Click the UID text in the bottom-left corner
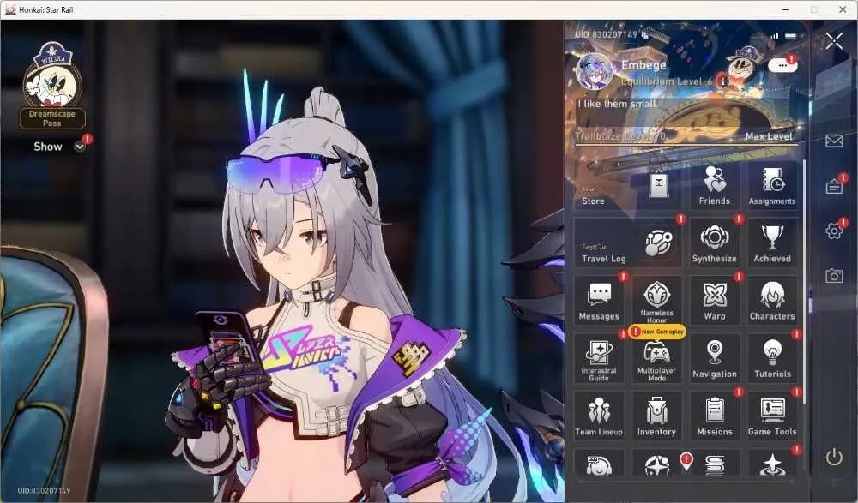 coord(44,490)
